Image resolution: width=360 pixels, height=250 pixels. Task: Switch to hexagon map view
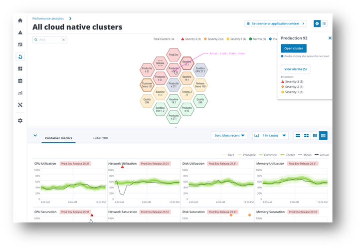[x=317, y=23]
